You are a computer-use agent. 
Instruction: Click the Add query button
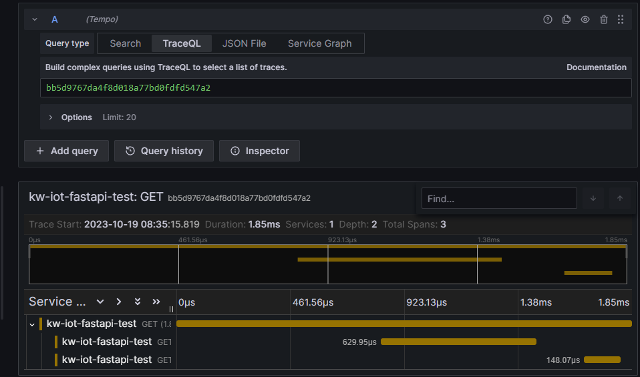(67, 151)
